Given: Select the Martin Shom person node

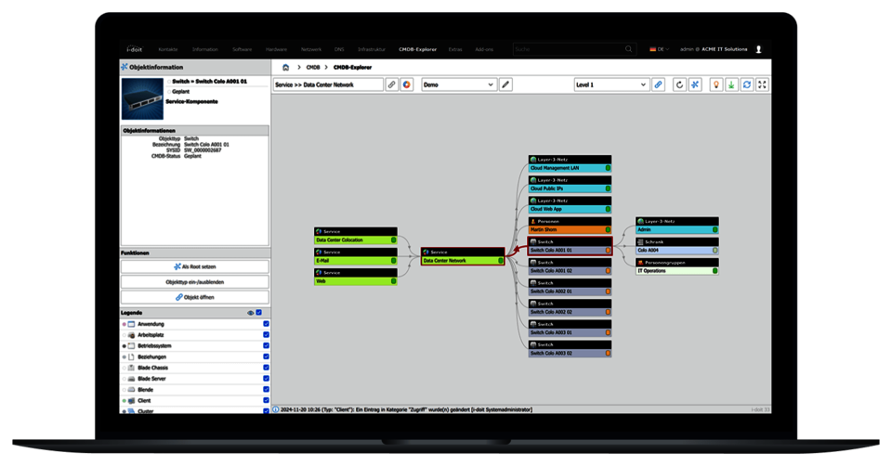Looking at the screenshot, I should (x=570, y=226).
